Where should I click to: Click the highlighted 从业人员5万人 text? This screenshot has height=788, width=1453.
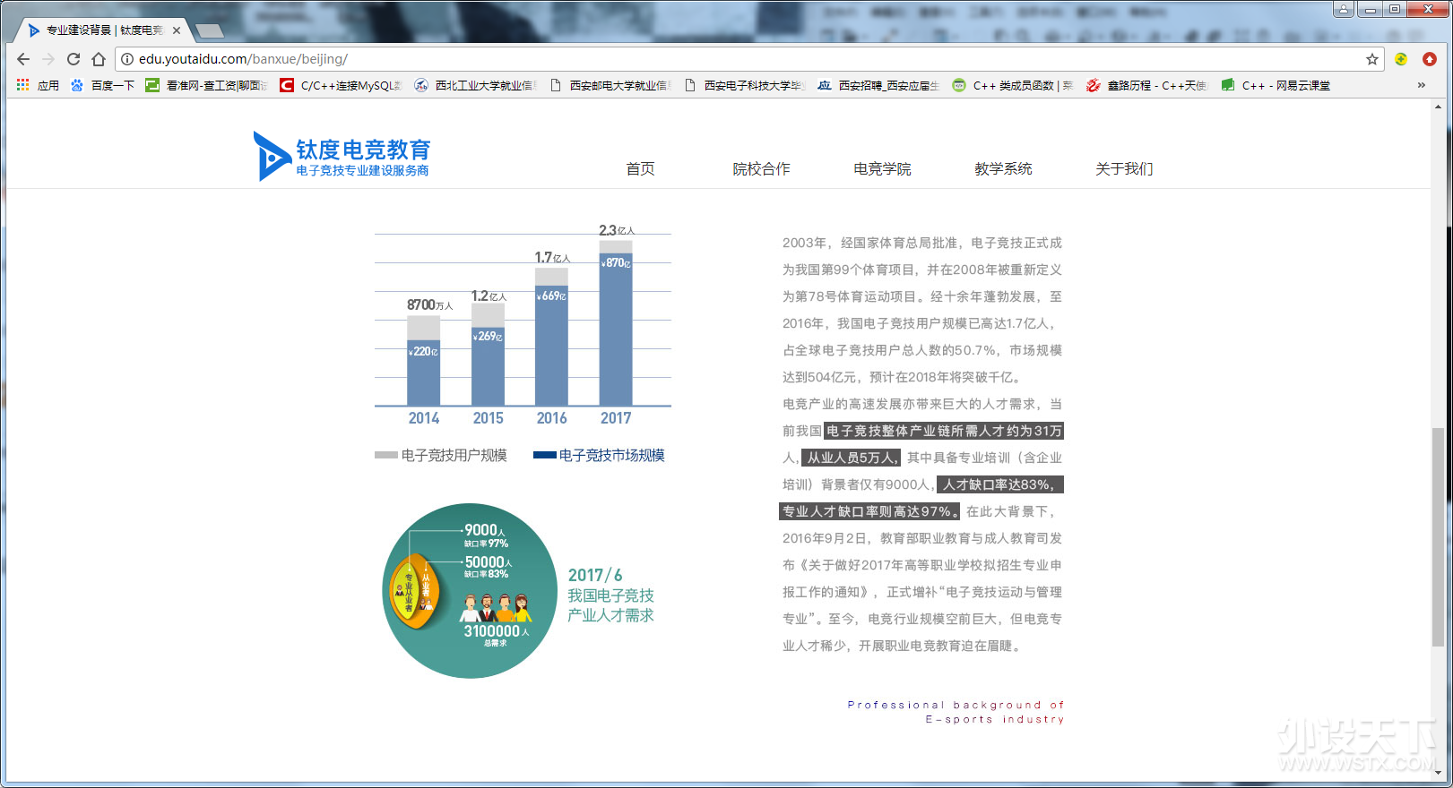point(850,458)
